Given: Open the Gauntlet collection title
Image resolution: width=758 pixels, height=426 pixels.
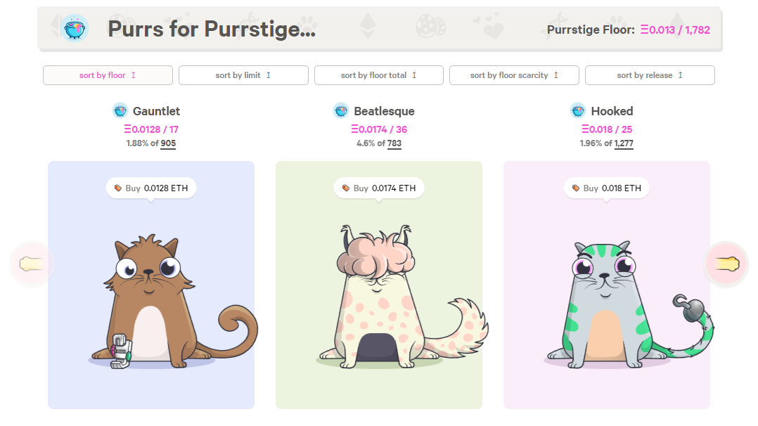Looking at the screenshot, I should click(156, 111).
